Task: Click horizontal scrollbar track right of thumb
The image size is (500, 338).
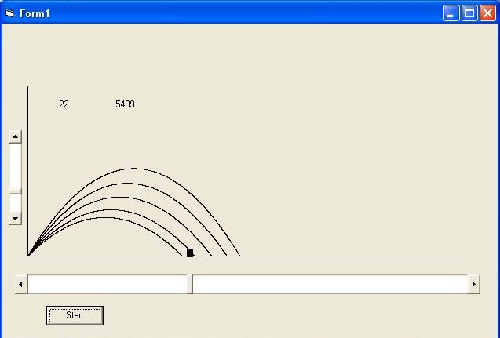Action: [330, 284]
